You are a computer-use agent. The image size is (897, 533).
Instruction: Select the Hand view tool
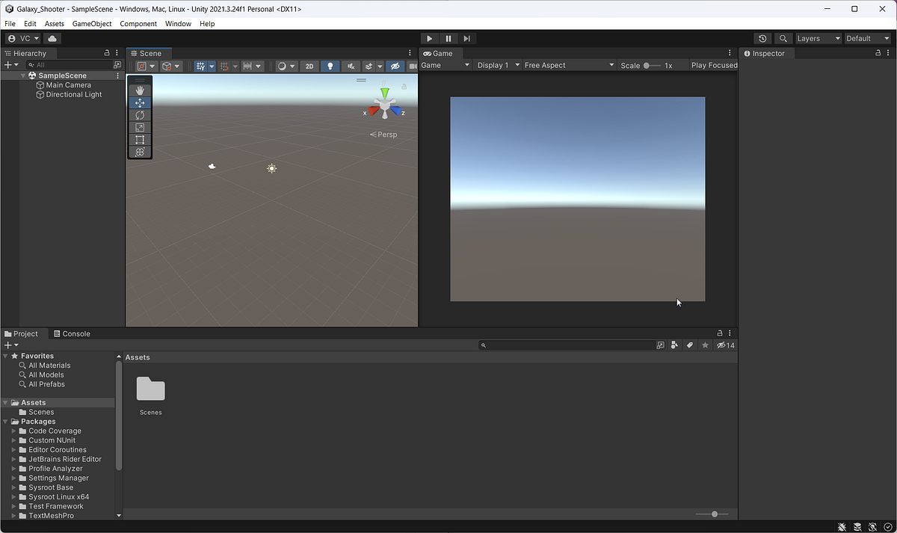pos(140,90)
